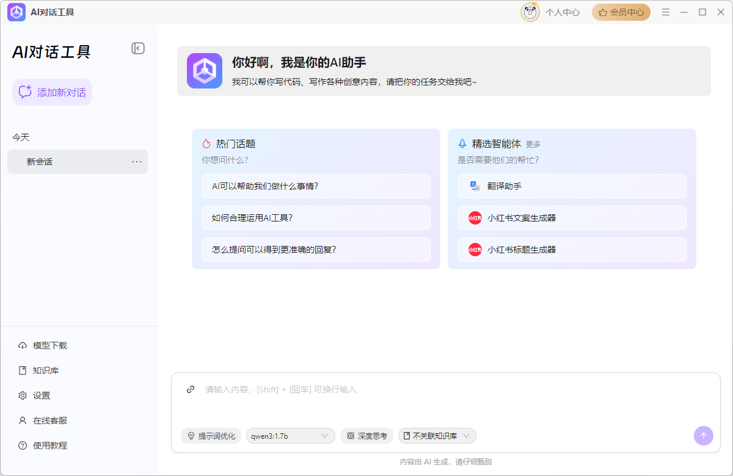Click the 你好啊，我是你的AI助手 greeting

tap(299, 62)
